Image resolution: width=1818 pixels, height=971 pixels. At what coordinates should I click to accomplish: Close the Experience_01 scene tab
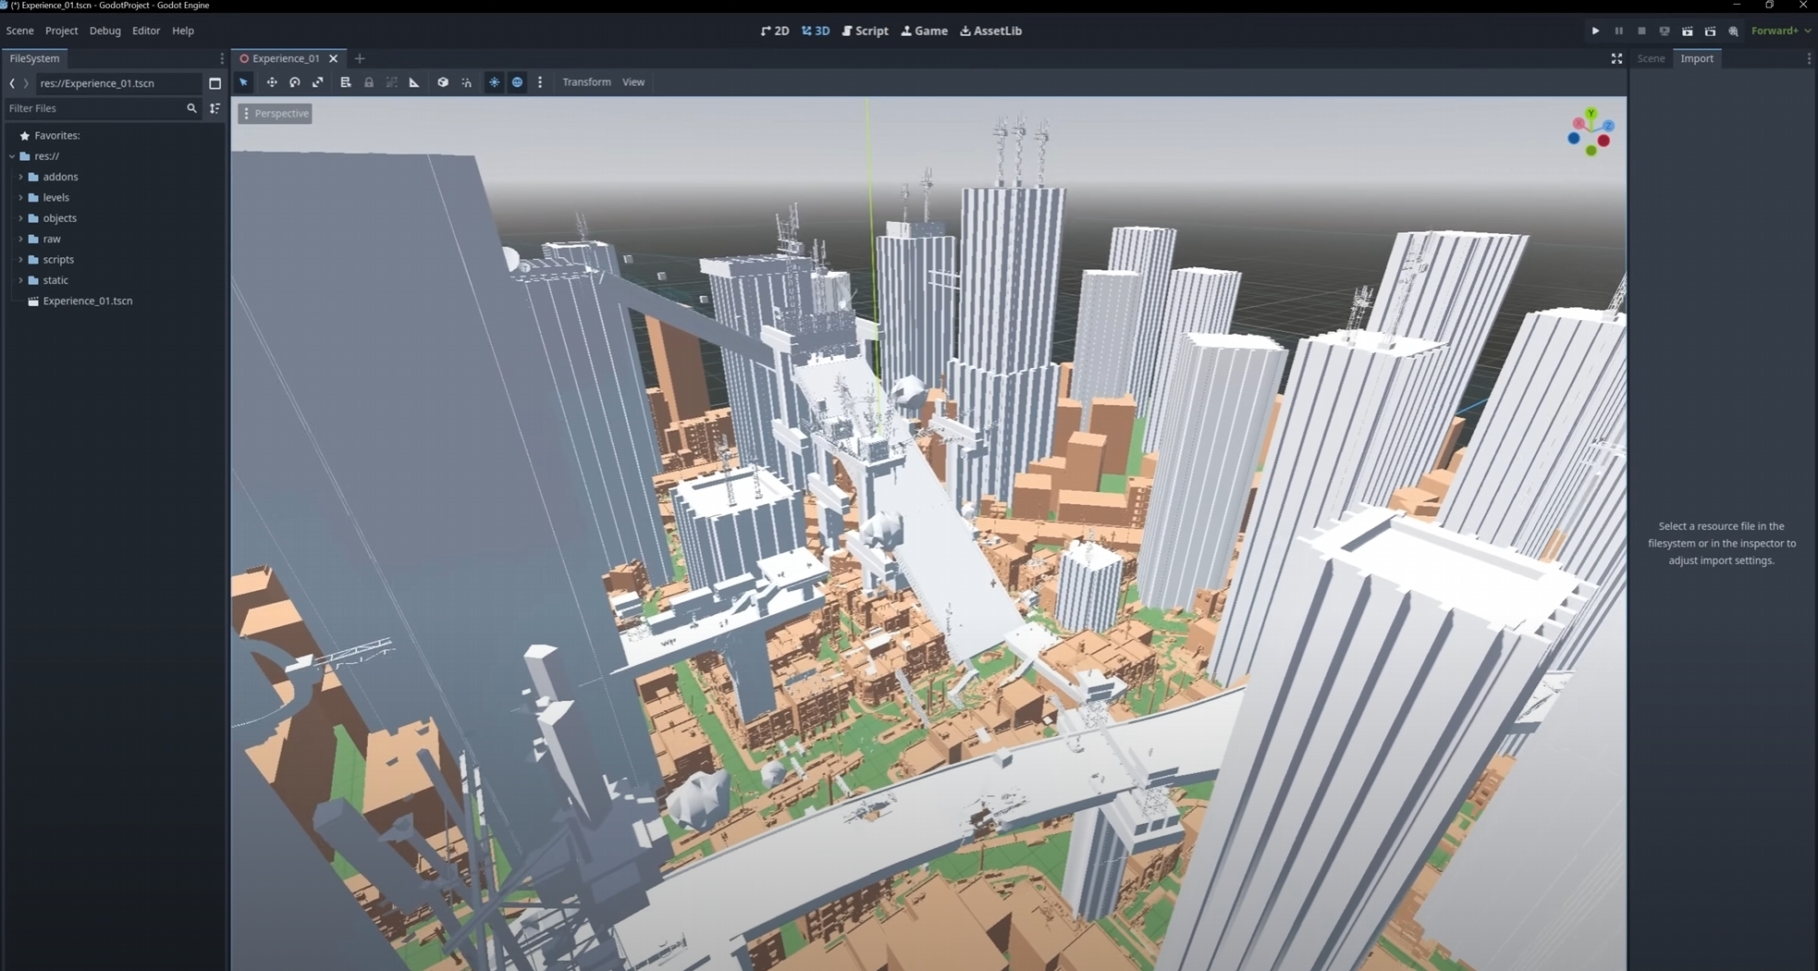(334, 58)
